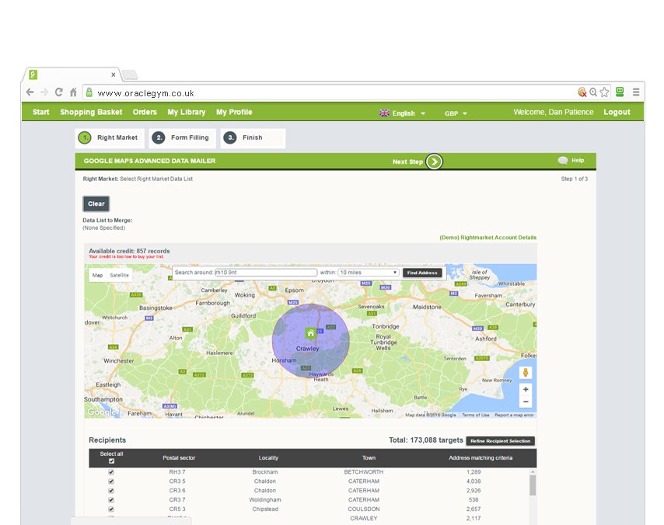Click the Postal sector column header
Viewport: 664px width, 525px height.
point(179,457)
